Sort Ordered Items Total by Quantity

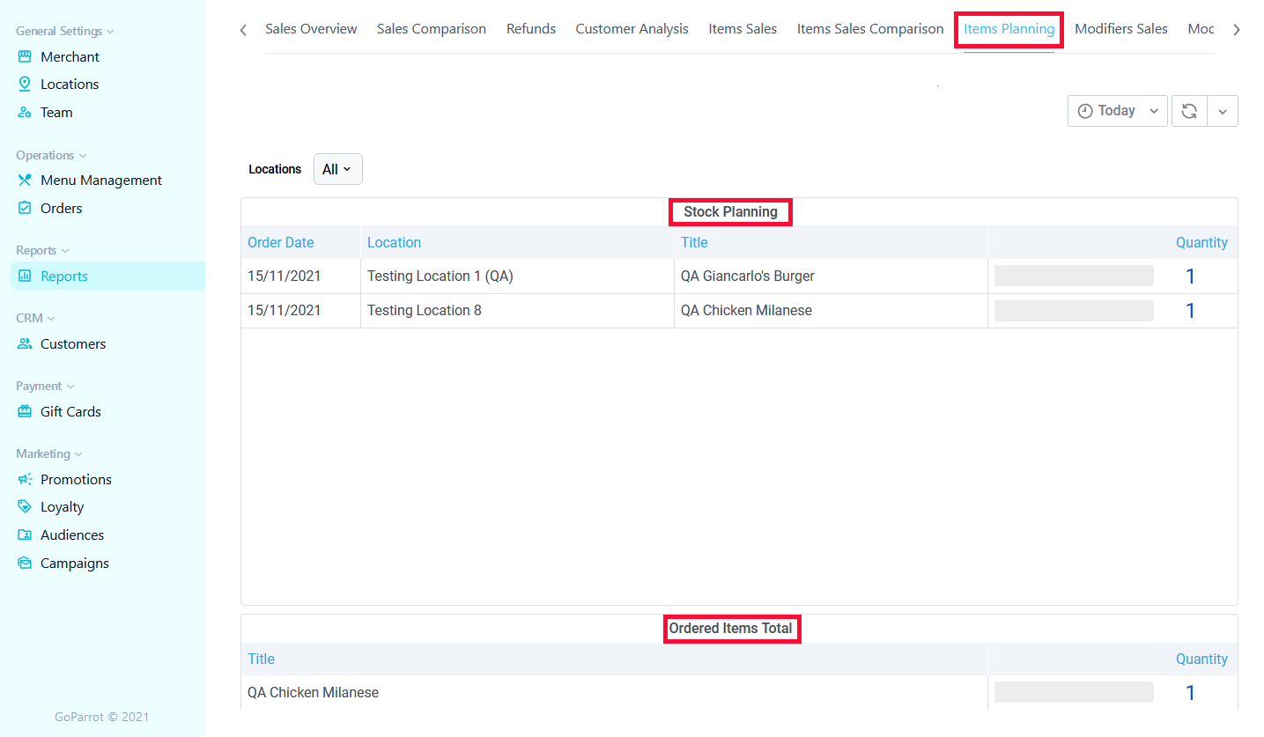(x=1201, y=659)
